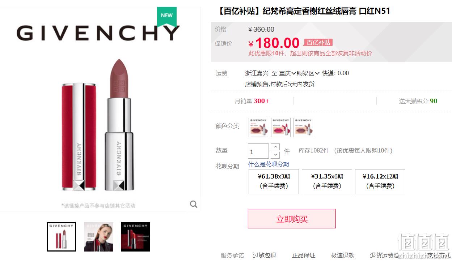This screenshot has width=452, height=262.
Task: Show the first lipstick thumbnail image
Action: [62, 237]
